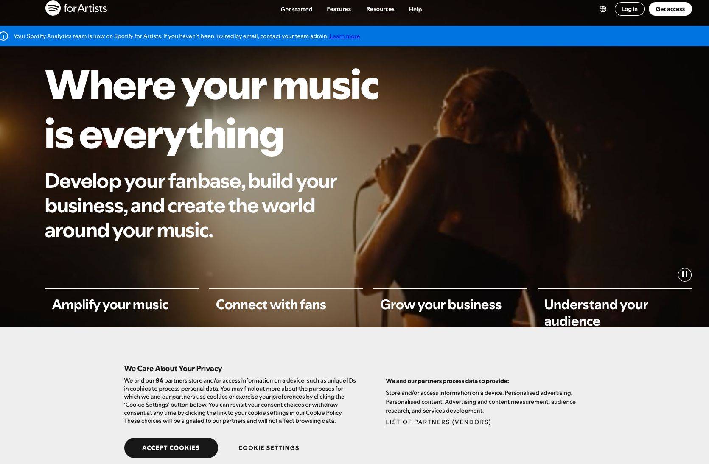Screen dimensions: 709x464
Task: Click the Log in button
Action: pos(629,9)
